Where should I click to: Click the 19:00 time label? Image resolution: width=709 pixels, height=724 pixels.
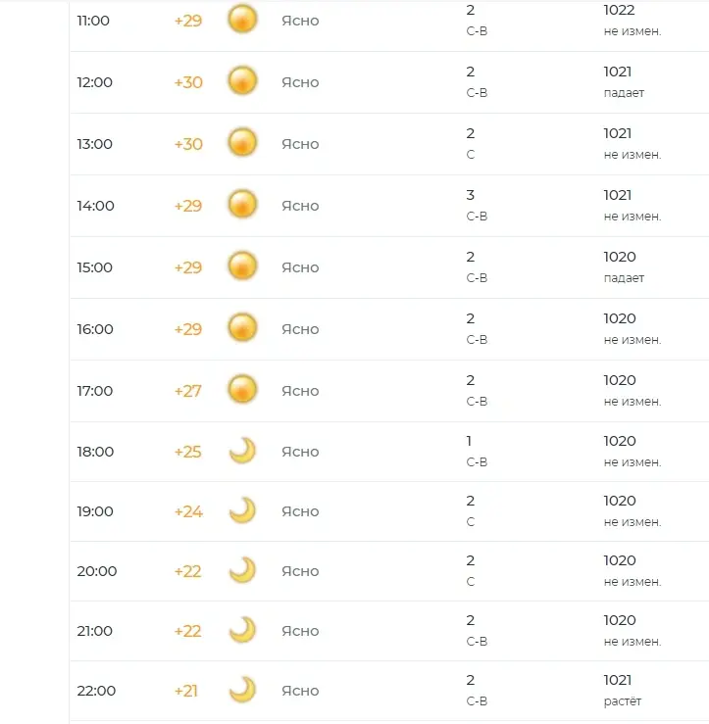pos(95,511)
